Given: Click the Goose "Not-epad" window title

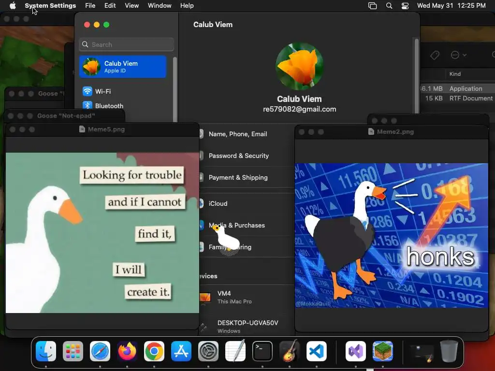Looking at the screenshot, I should pos(66,116).
